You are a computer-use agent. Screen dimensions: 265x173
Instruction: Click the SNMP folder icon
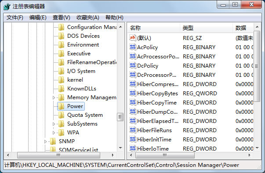coord(53,141)
